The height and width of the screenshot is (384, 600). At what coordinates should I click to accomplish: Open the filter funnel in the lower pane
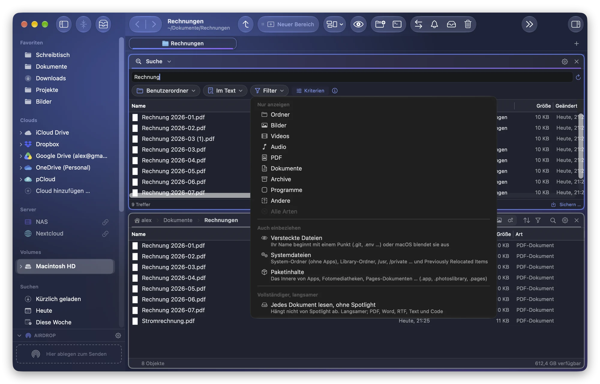click(x=538, y=220)
